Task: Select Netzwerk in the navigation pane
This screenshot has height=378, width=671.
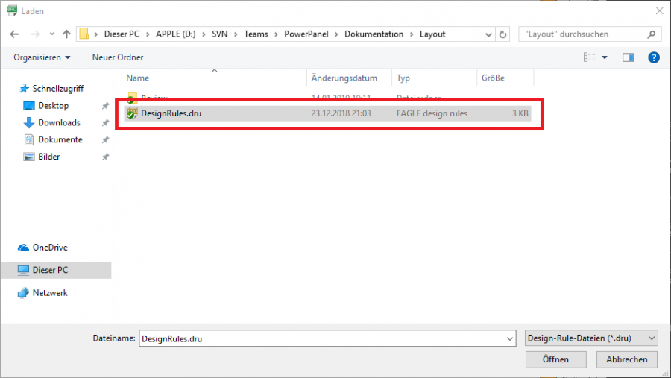Action: tap(50, 293)
